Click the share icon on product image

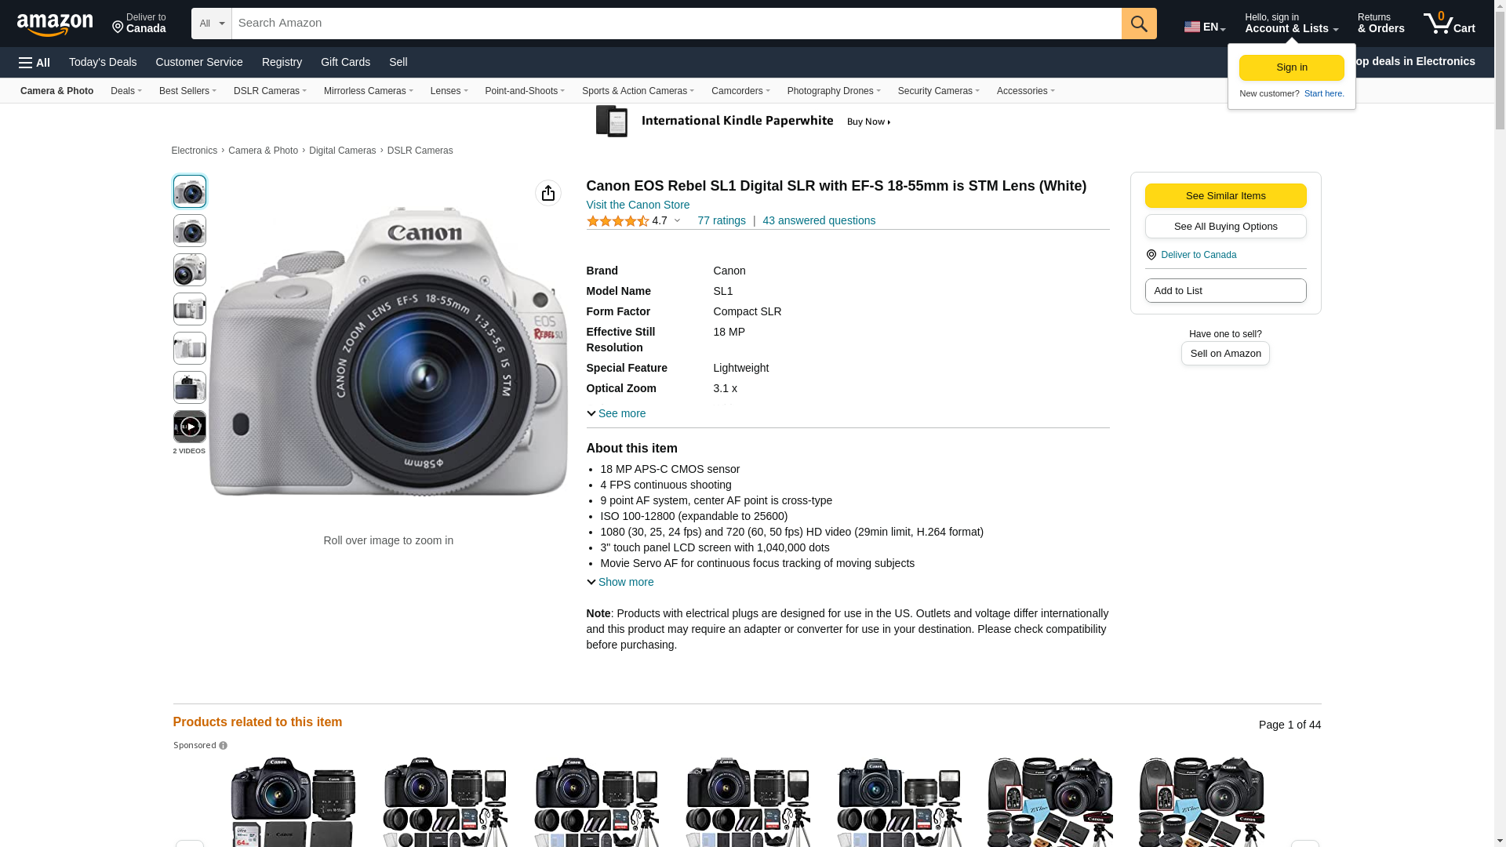pyautogui.click(x=548, y=193)
